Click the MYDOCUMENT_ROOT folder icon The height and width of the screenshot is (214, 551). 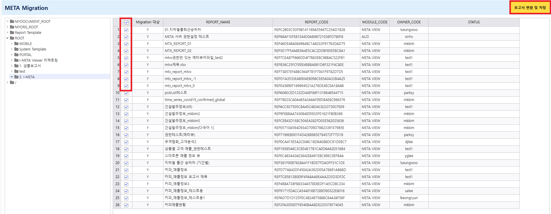point(12,21)
